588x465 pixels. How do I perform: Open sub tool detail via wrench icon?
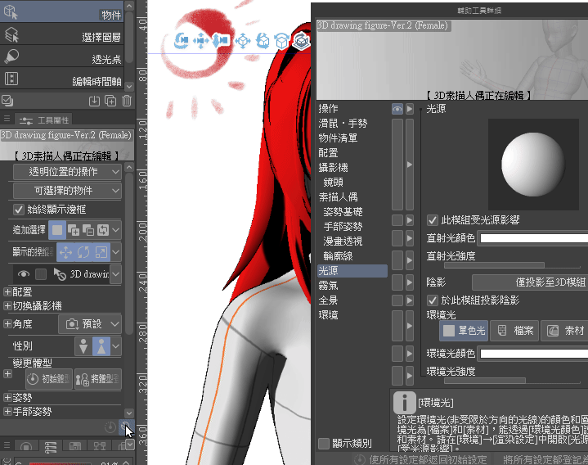point(126,427)
